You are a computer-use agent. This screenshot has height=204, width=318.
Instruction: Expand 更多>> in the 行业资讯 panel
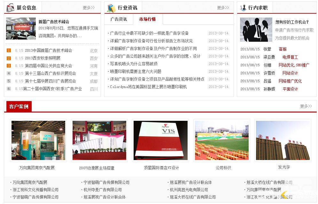223,8
